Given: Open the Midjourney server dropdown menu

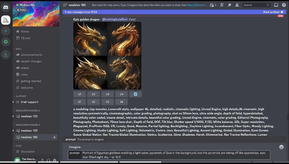Looking at the screenshot, I should click(54, 5).
